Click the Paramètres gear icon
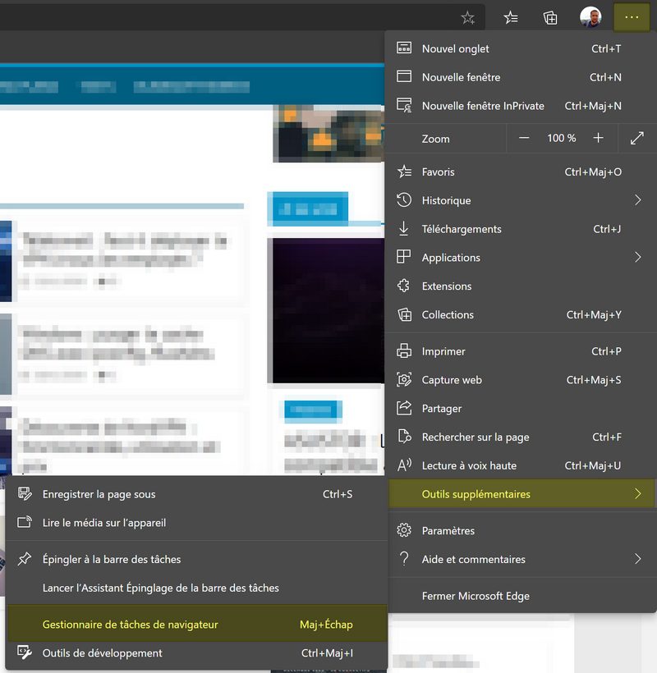This screenshot has height=673, width=657. [404, 530]
